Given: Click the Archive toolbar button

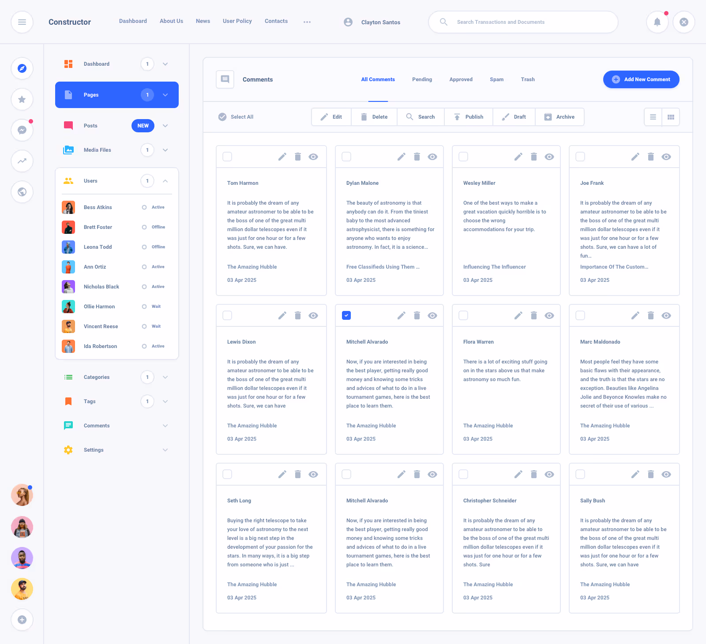Looking at the screenshot, I should click(x=560, y=117).
